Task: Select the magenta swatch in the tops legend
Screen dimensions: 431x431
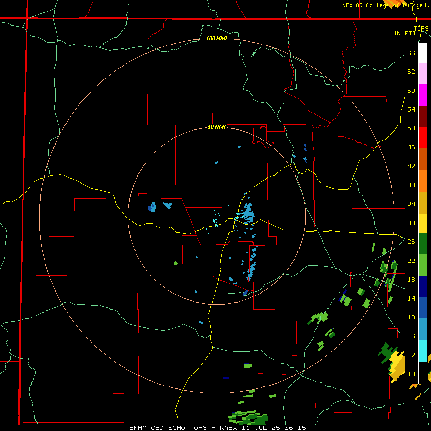Action: pyautogui.click(x=423, y=95)
